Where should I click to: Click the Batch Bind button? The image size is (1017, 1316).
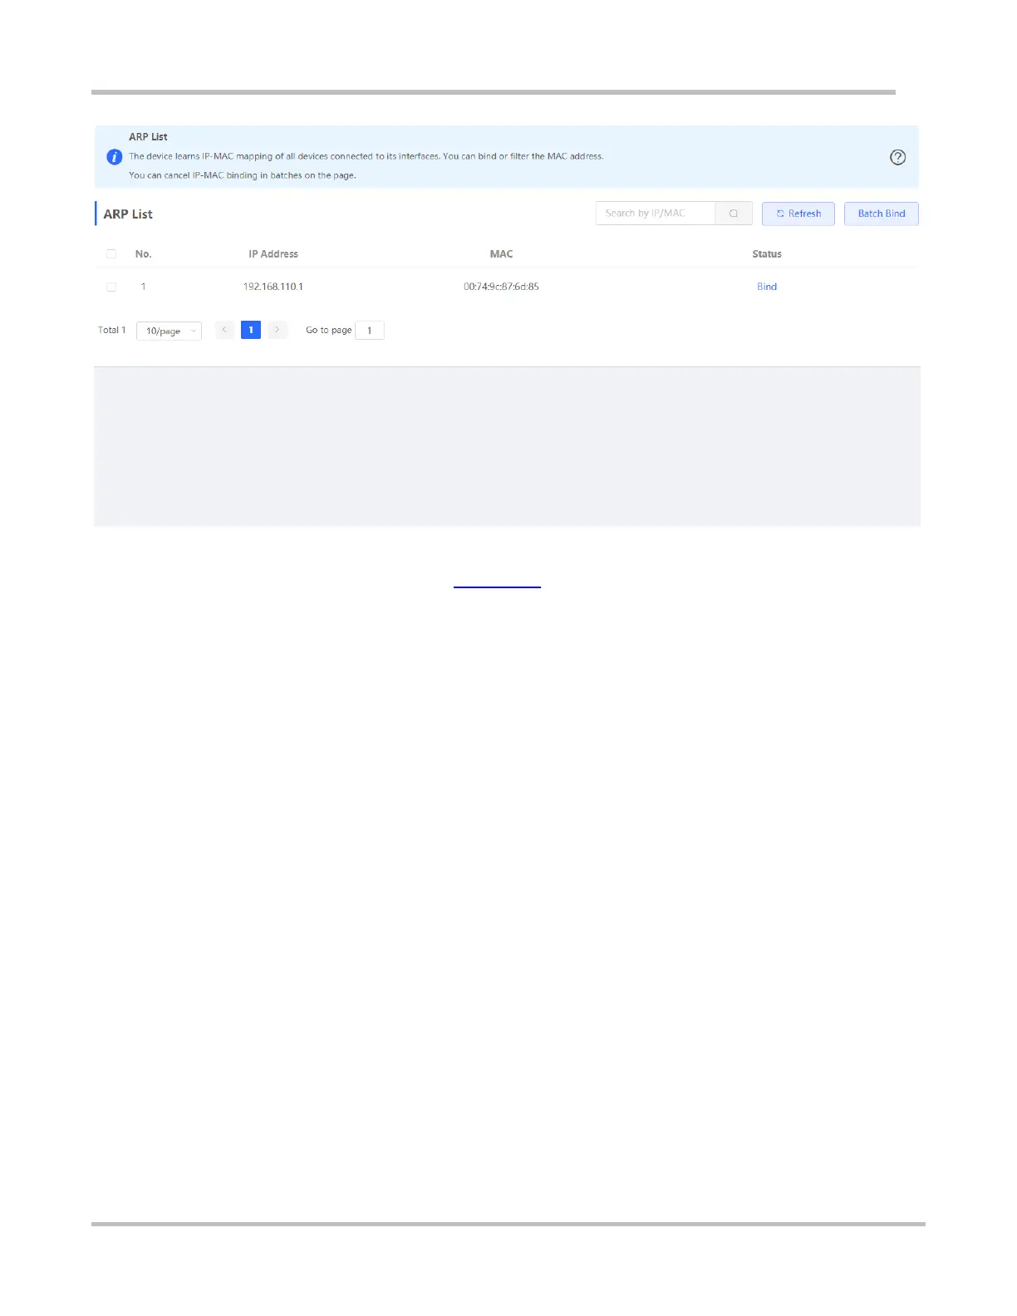coord(882,214)
